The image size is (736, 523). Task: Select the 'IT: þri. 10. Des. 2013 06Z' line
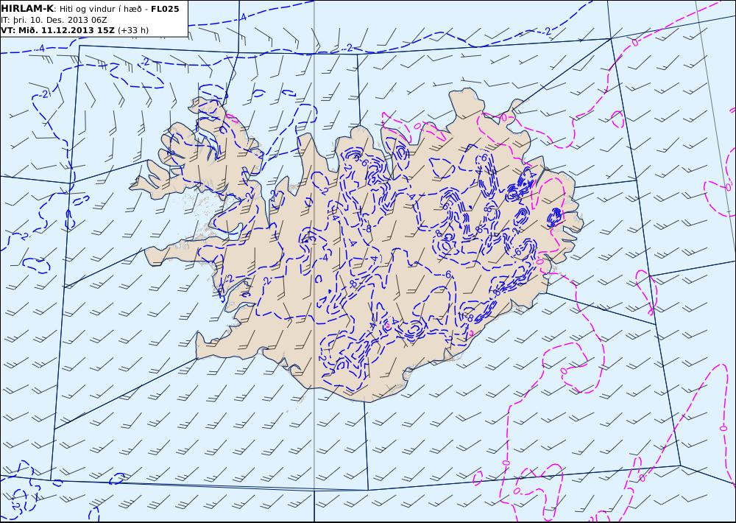tap(54, 20)
